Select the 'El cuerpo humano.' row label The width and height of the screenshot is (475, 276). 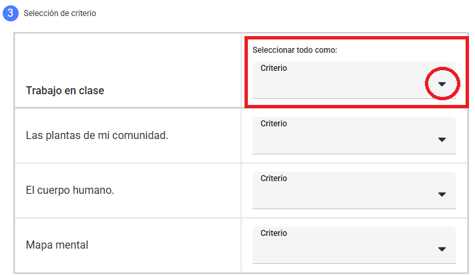70,190
